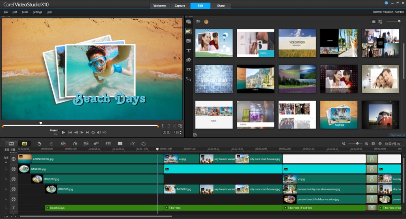Switch library to list view

coord(374,22)
